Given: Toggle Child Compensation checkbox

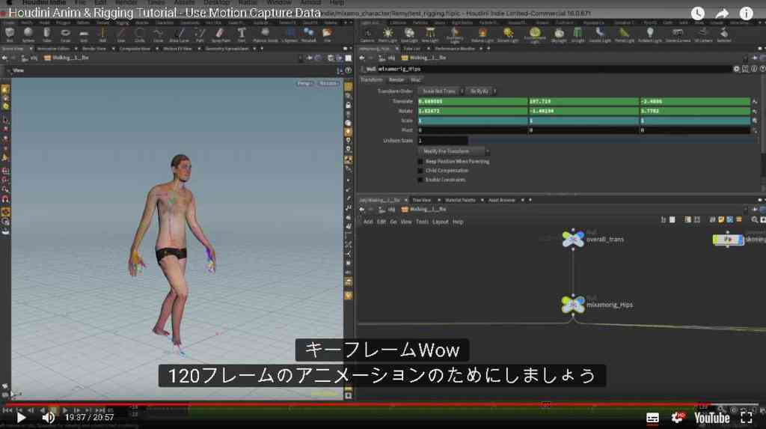Looking at the screenshot, I should point(420,171).
